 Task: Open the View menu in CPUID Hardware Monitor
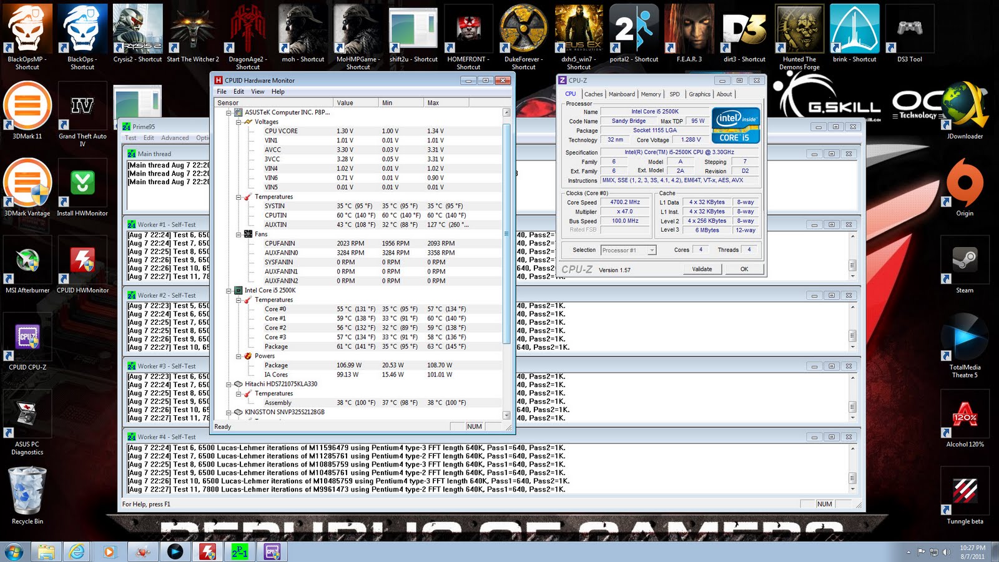pos(257,91)
